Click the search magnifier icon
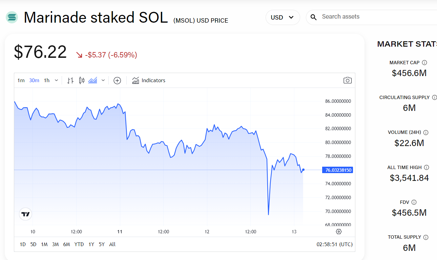Viewport: 437px width, 260px height. point(313,17)
